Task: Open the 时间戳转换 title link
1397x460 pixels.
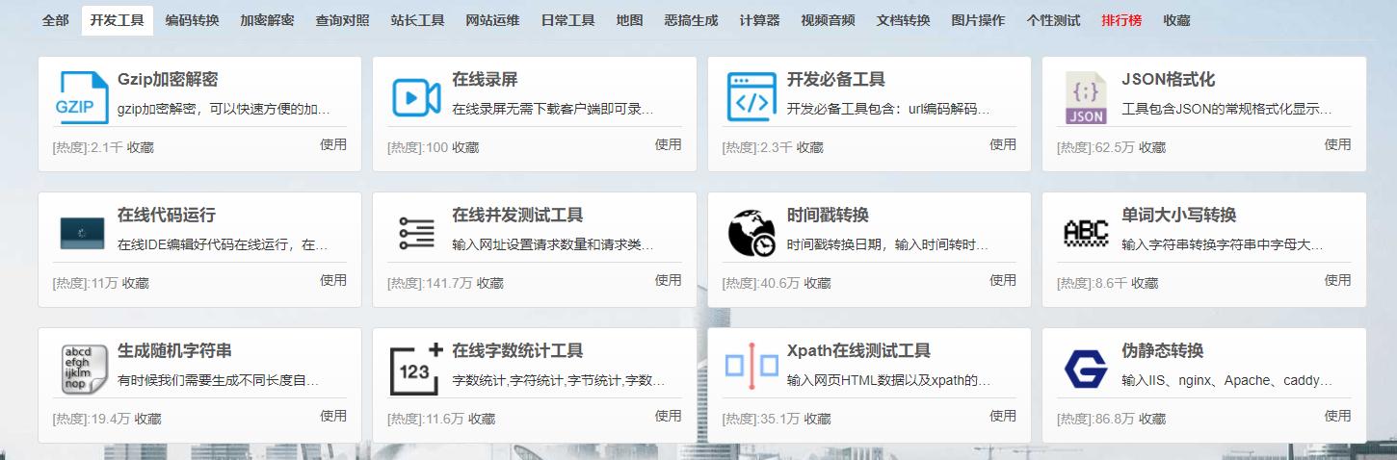Action: [827, 215]
